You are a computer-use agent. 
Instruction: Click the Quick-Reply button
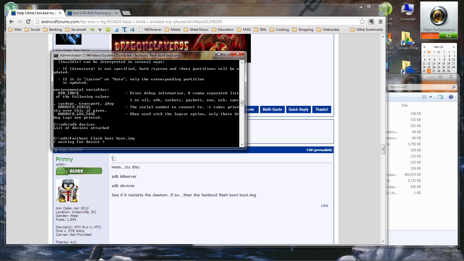pyautogui.click(x=298, y=109)
